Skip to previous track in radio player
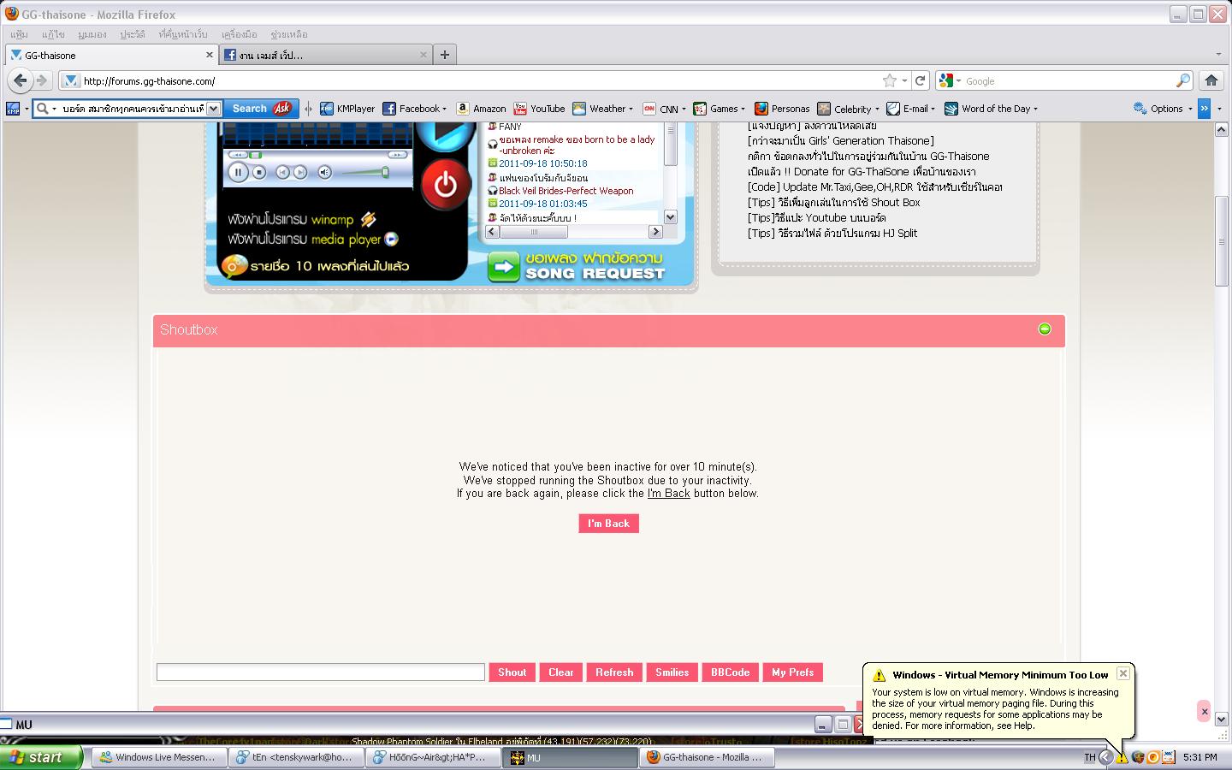The image size is (1232, 770). 282,172
